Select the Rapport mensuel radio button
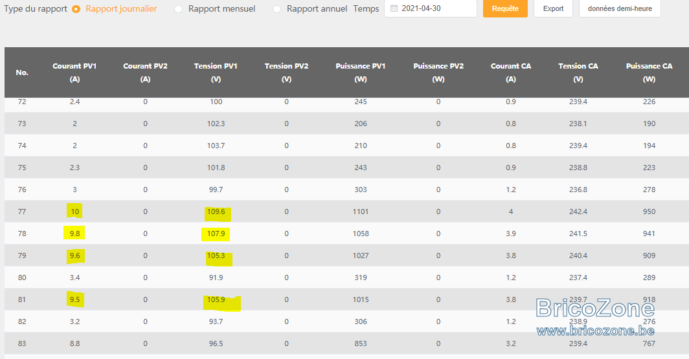Viewport: 689px width, 359px height. click(179, 9)
